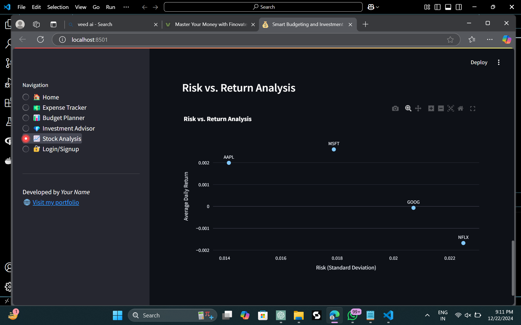
Task: Click Zoom out minus icon on chart
Action: pyautogui.click(x=441, y=109)
